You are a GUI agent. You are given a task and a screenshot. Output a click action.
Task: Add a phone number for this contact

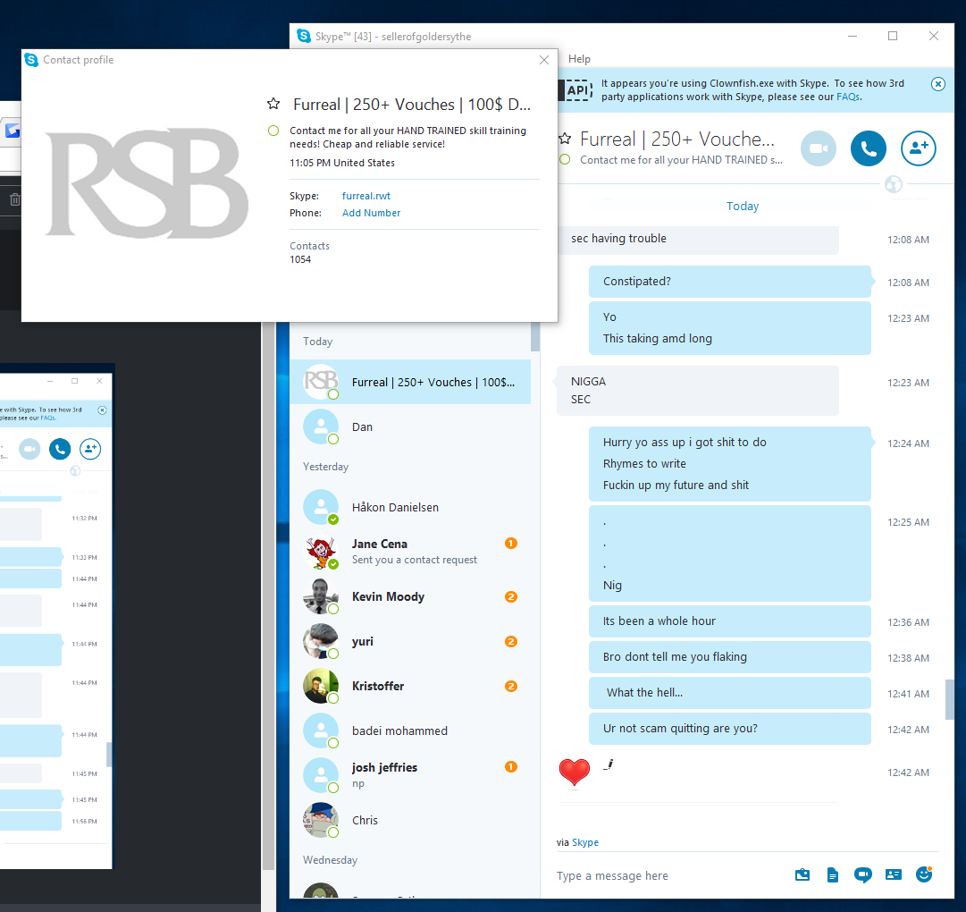(371, 213)
